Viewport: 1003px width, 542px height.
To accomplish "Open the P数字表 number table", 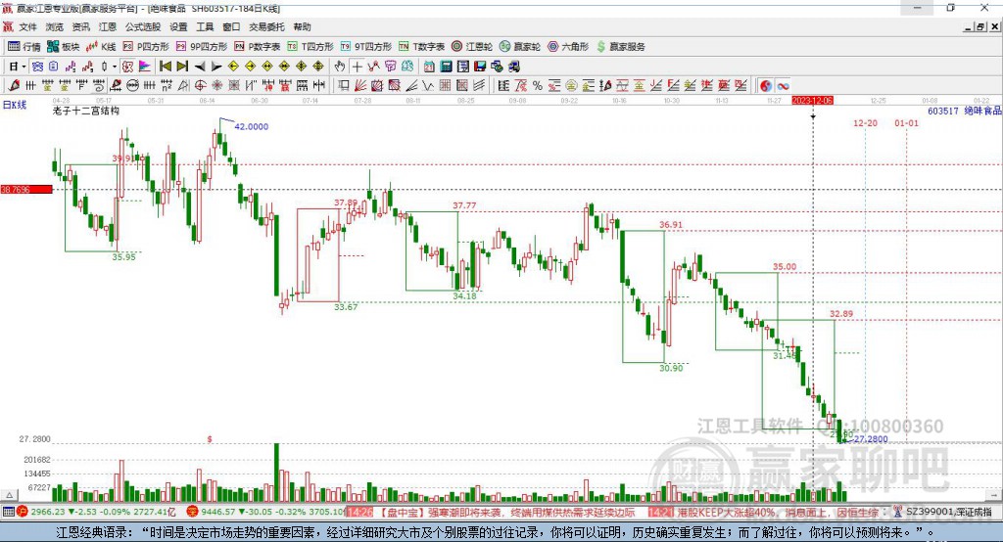I will (x=258, y=47).
